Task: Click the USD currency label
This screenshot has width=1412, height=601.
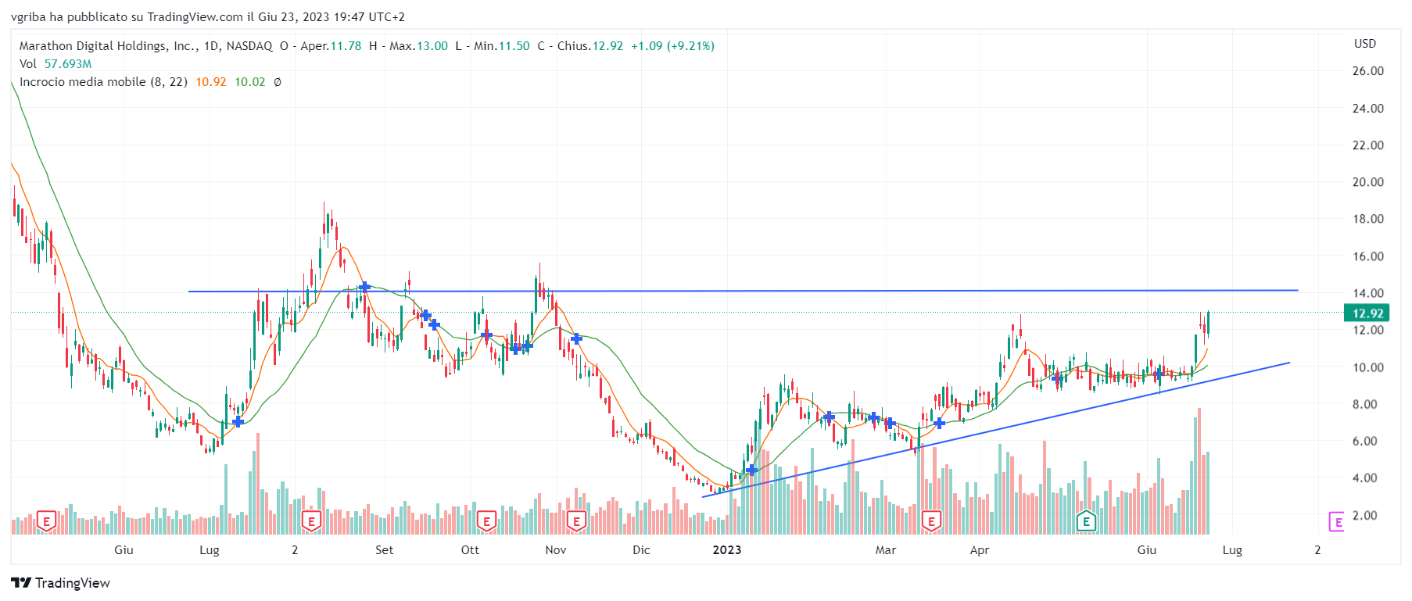Action: tap(1365, 44)
